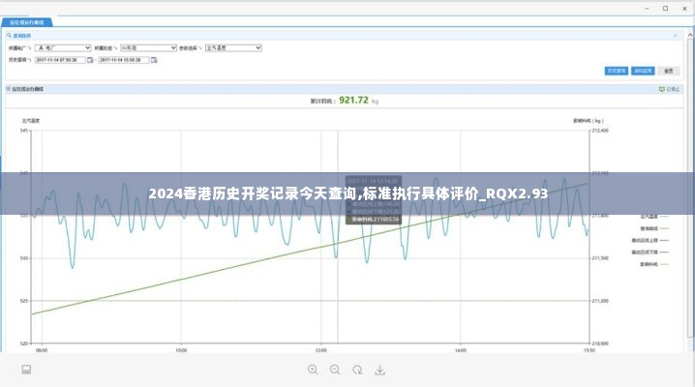Click the second blue button beside the reset button
This screenshot has width=695, height=387.
643,71
